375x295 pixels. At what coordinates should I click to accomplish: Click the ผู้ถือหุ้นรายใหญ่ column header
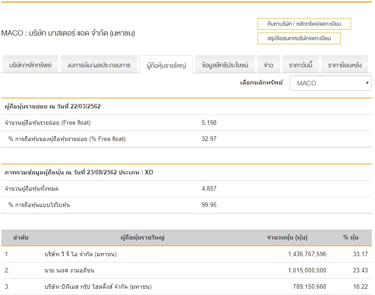pyautogui.click(x=142, y=238)
